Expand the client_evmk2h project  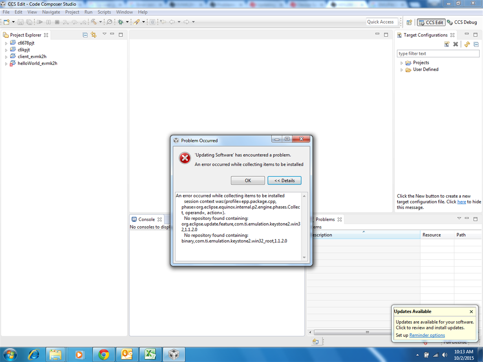(6, 57)
